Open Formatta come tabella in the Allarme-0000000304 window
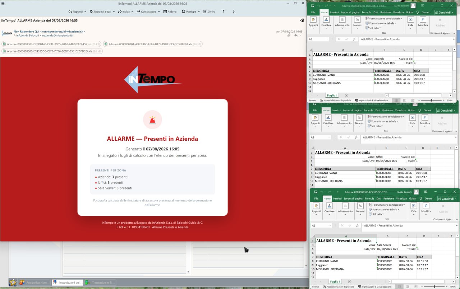 click(383, 121)
